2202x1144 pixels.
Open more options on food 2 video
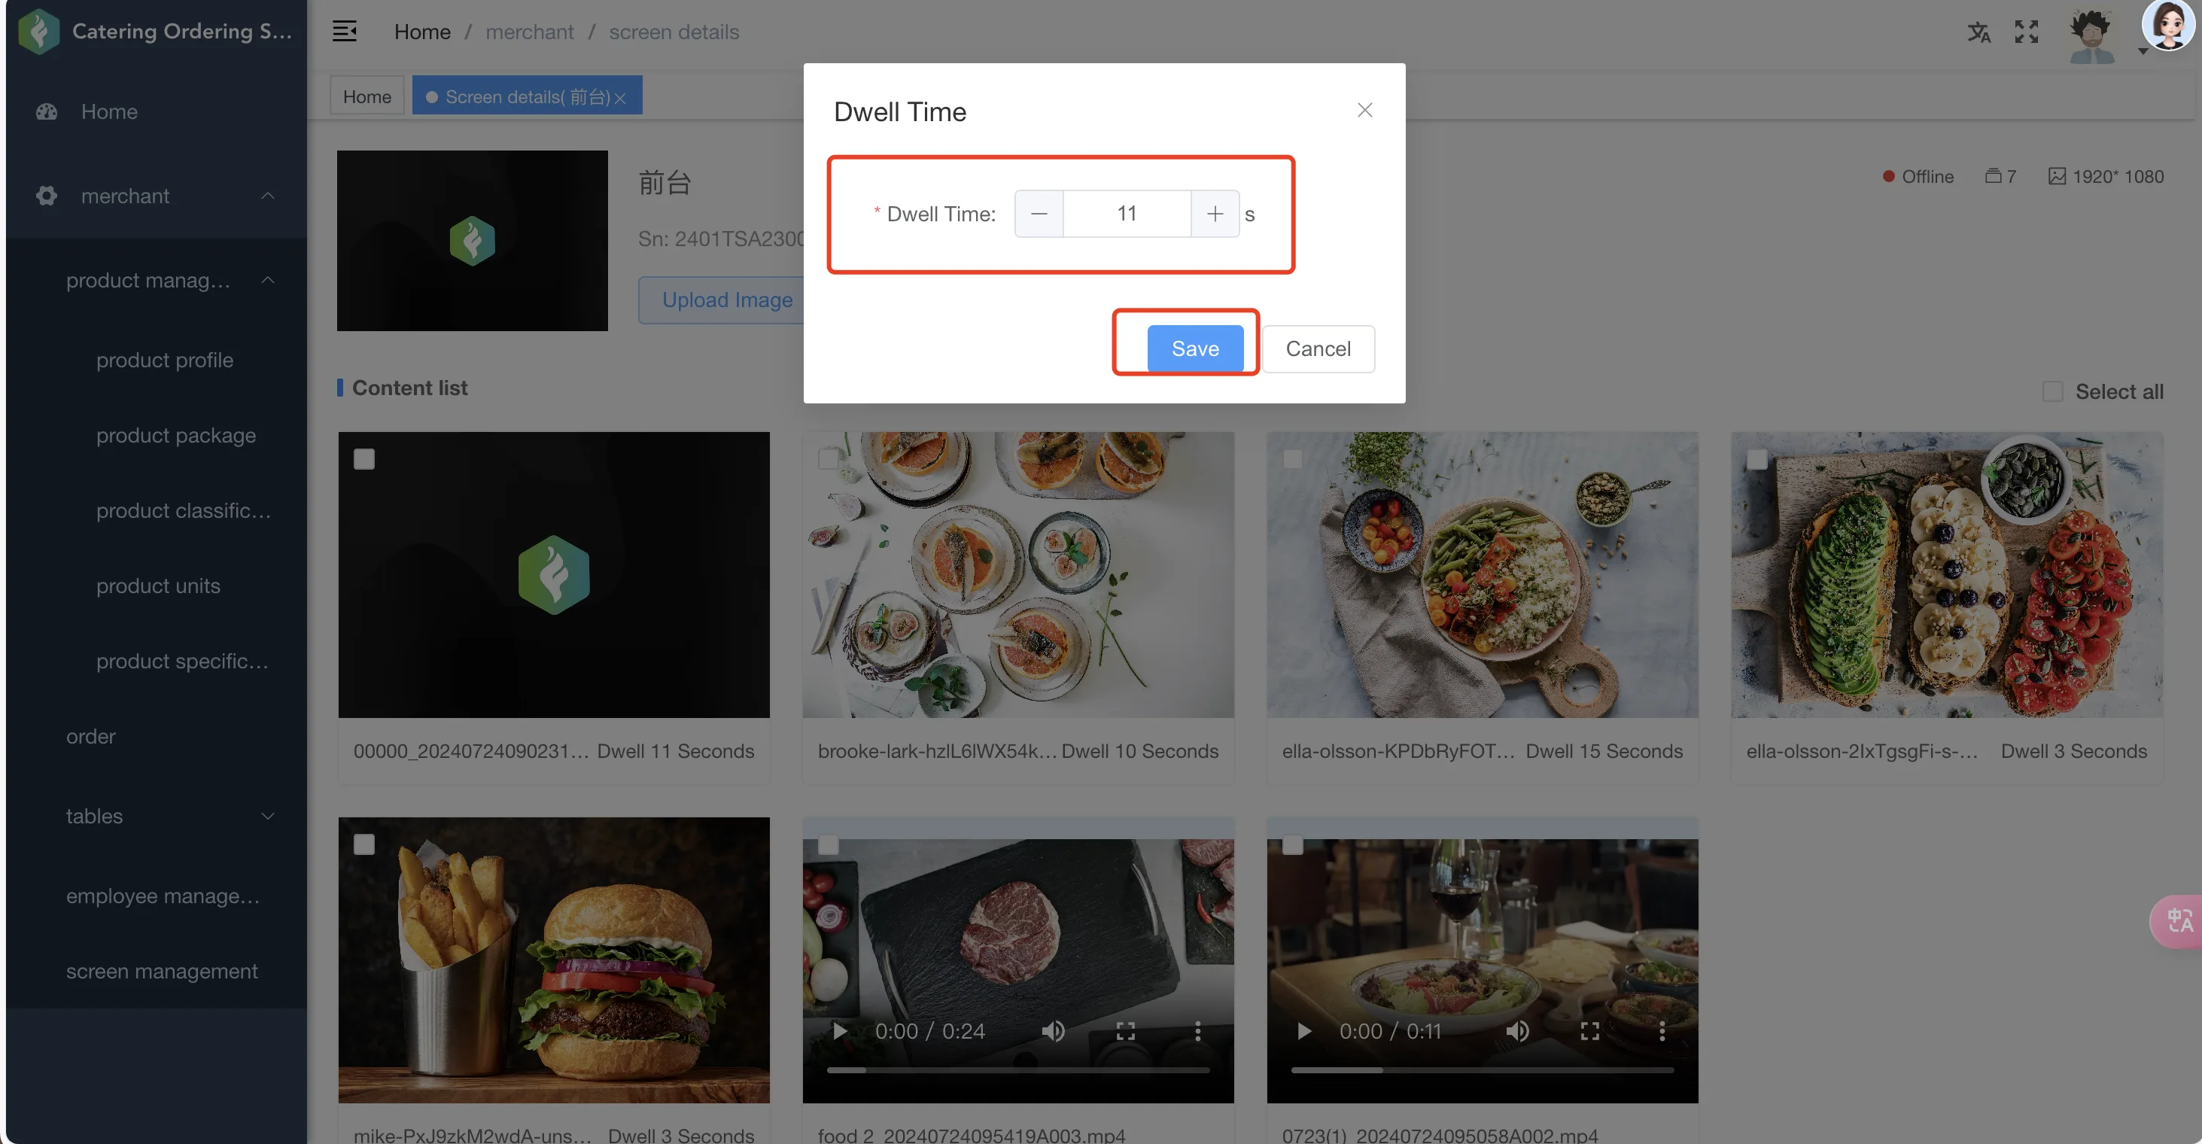tap(1197, 1031)
